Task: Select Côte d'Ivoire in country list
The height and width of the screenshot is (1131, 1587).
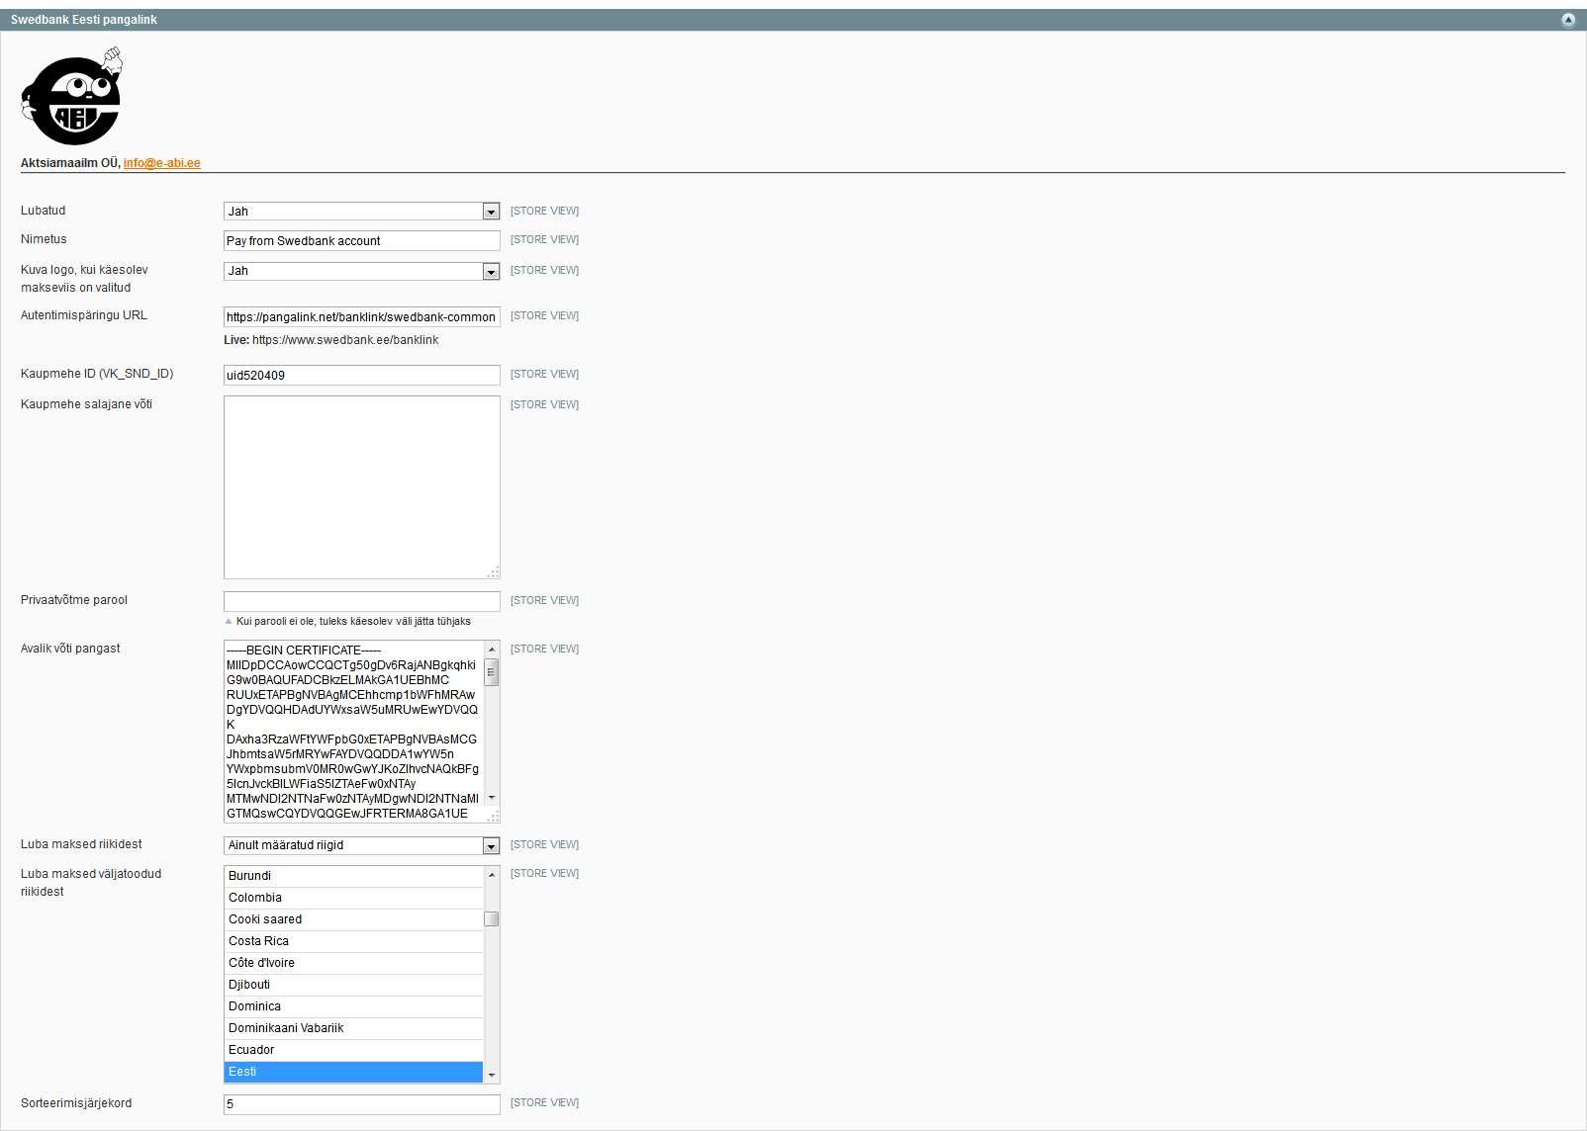Action: click(354, 963)
